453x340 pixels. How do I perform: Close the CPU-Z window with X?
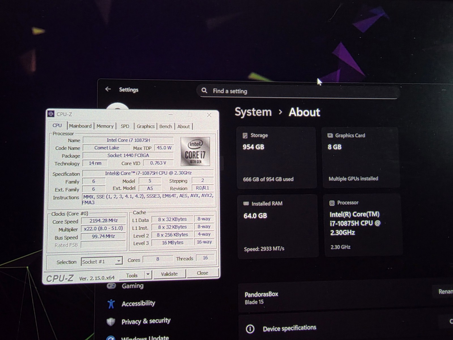[x=209, y=115]
